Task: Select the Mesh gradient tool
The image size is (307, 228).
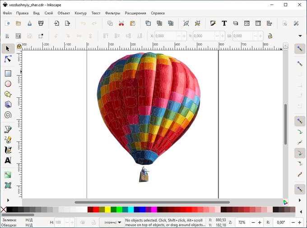Action: [8, 185]
